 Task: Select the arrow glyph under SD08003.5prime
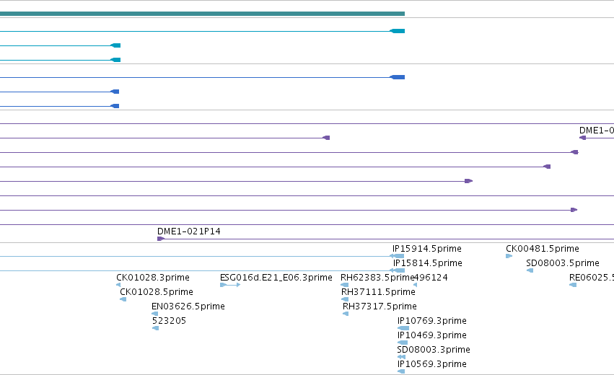[530, 270]
